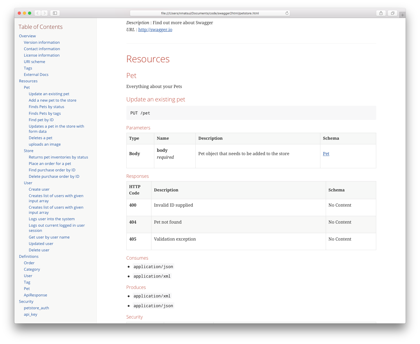Click the forward navigation arrow
The image size is (420, 344).
tap(45, 13)
